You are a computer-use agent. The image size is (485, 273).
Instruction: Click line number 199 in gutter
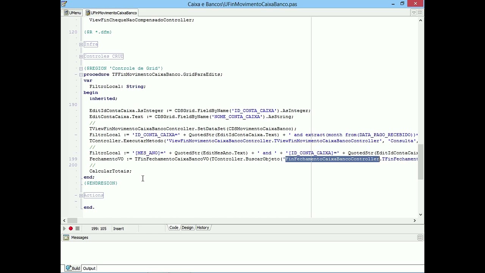point(73,159)
